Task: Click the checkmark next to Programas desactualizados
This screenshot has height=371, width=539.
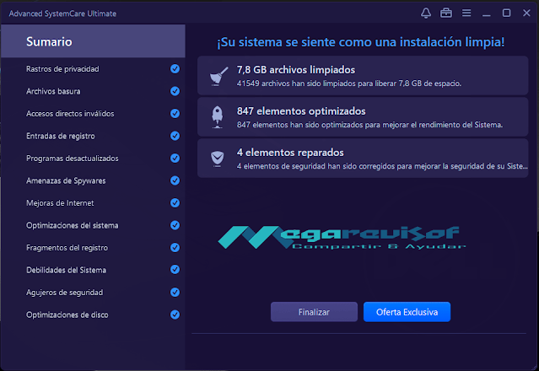Action: pyautogui.click(x=175, y=158)
